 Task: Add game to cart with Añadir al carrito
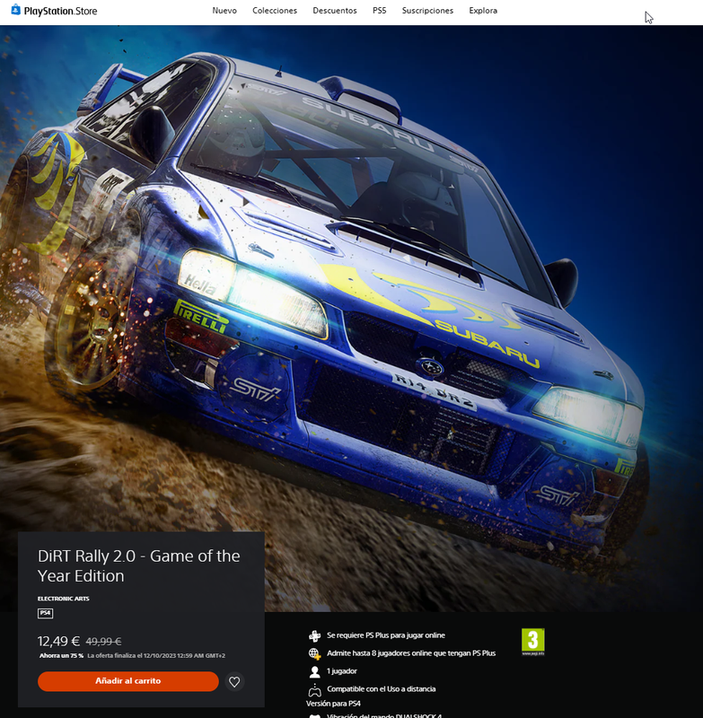tap(128, 681)
